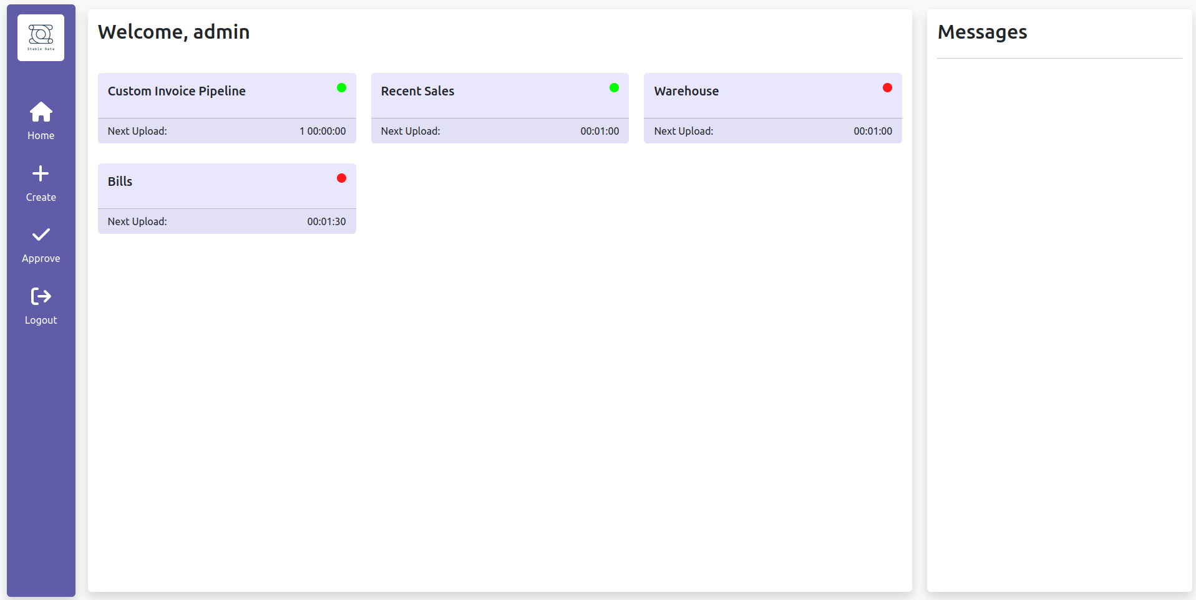Open the Custom Invoice Pipeline card title
This screenshot has width=1196, height=600.
pyautogui.click(x=177, y=91)
